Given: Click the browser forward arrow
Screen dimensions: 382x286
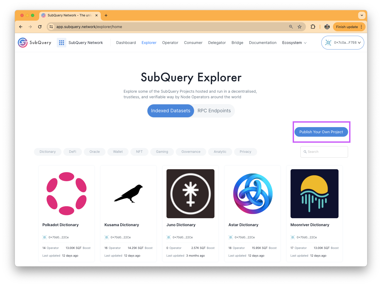Looking at the screenshot, I should pyautogui.click(x=30, y=27).
